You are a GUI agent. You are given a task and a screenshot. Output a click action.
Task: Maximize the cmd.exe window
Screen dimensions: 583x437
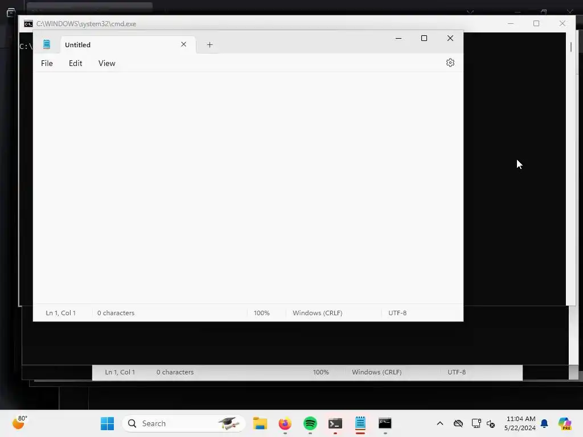click(x=536, y=23)
